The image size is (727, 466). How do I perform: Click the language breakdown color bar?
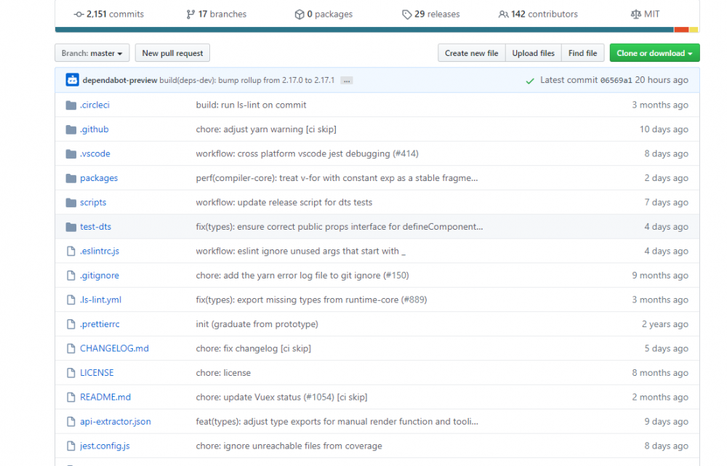[x=363, y=30]
